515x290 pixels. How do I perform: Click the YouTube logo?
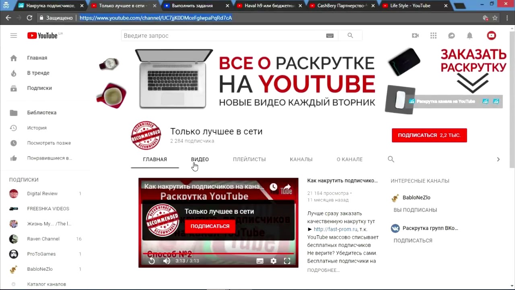(x=42, y=35)
